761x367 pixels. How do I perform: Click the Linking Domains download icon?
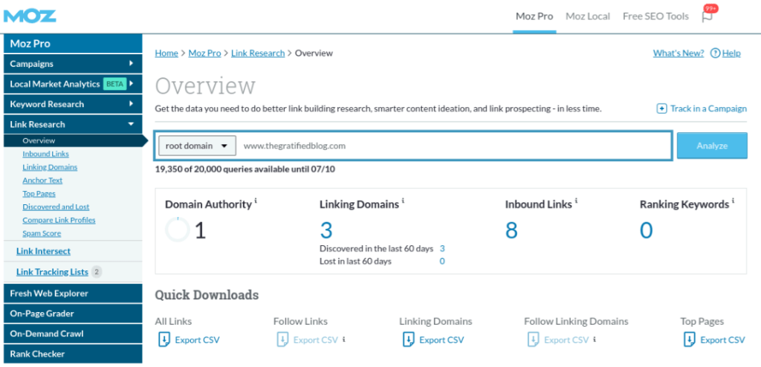408,340
